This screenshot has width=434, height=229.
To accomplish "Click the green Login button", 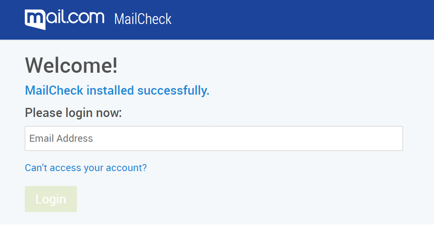I will click(x=51, y=199).
